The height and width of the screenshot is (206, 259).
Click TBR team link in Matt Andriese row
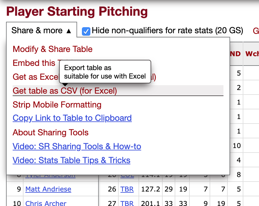(x=127, y=189)
